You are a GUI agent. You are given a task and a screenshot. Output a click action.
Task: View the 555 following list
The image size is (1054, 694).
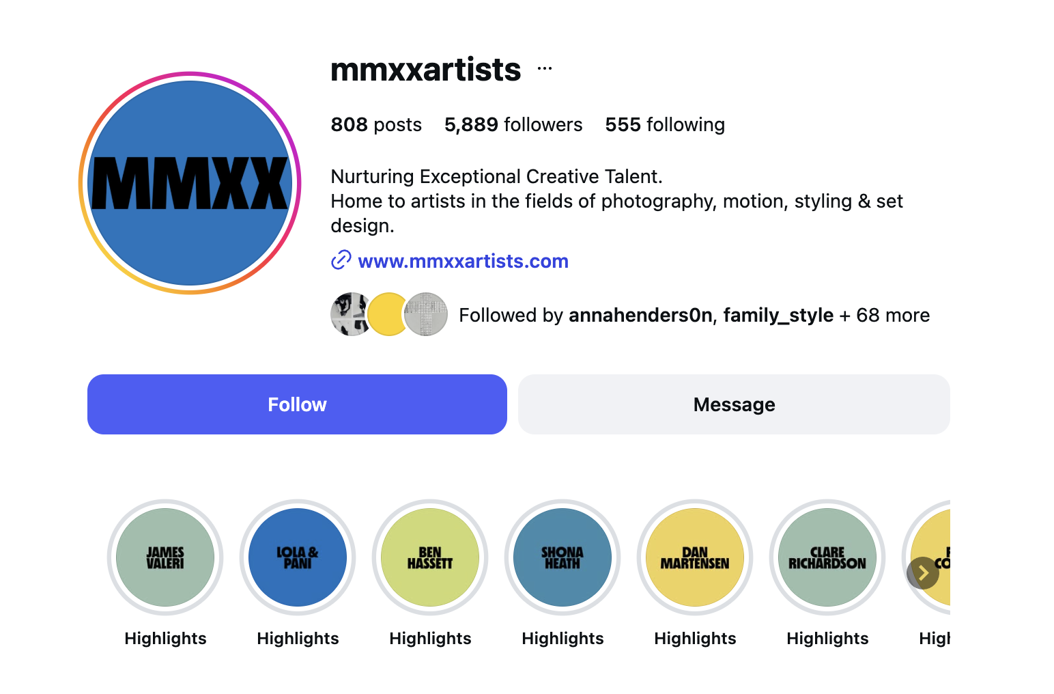coord(665,124)
